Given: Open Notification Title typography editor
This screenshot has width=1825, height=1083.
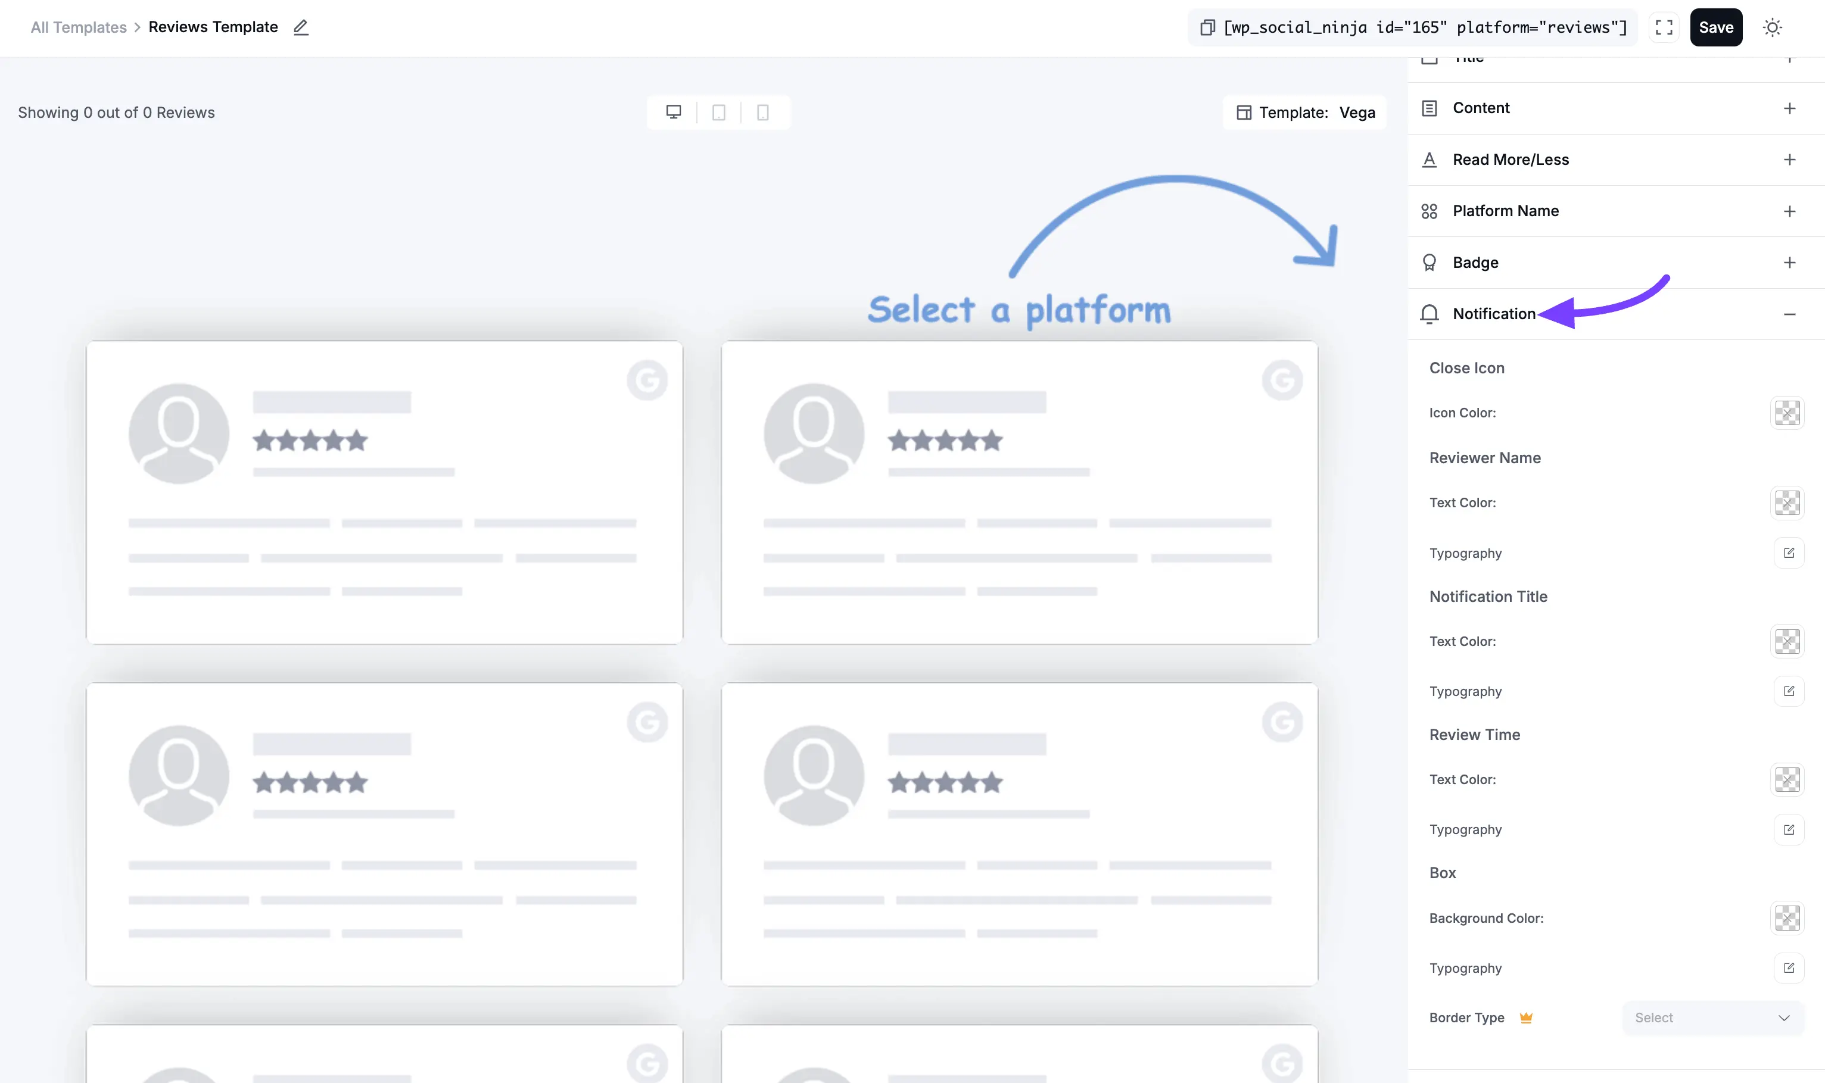Looking at the screenshot, I should pos(1787,691).
